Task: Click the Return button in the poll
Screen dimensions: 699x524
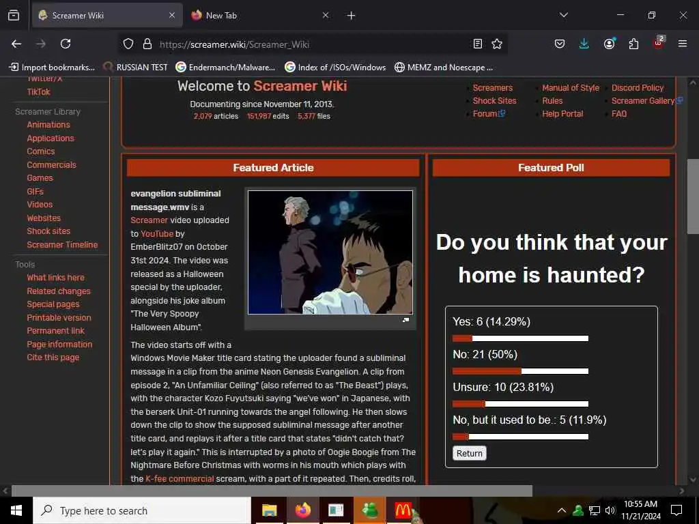Action: (470, 453)
